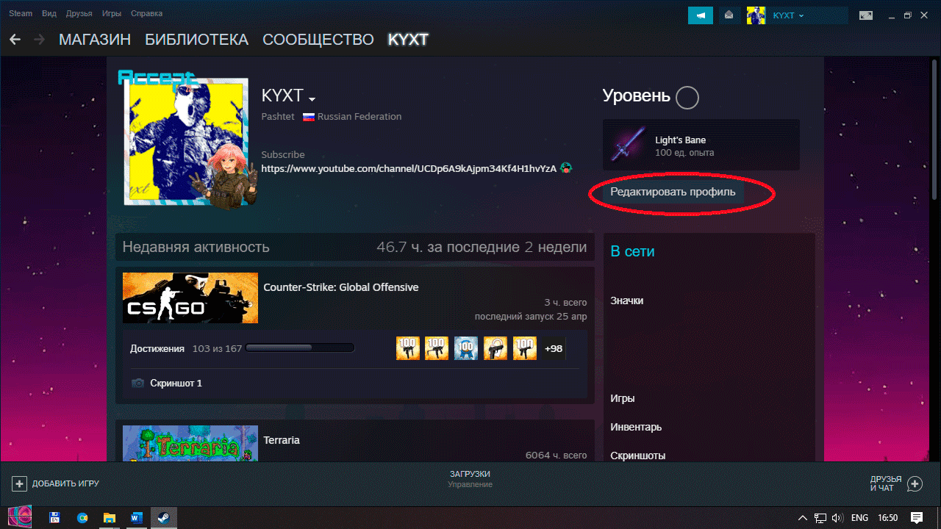The height and width of the screenshot is (529, 941).
Task: Open notifications with the envelope icon
Action: [729, 15]
